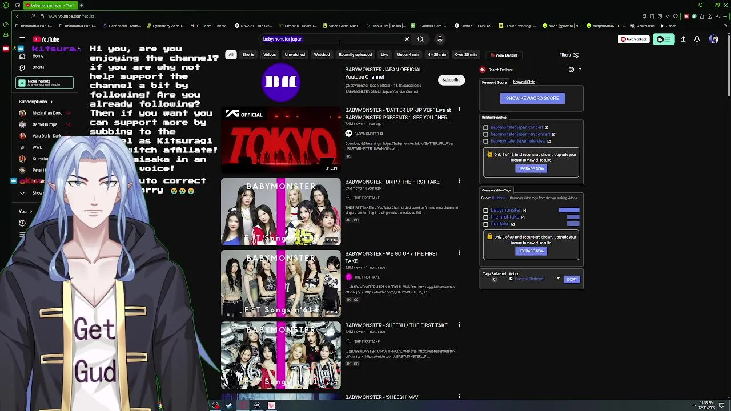Open options for WE GO UP video
This screenshot has height=411, width=731.
tap(459, 253)
